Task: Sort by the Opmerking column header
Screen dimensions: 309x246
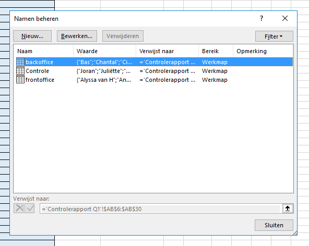Action: coord(263,51)
